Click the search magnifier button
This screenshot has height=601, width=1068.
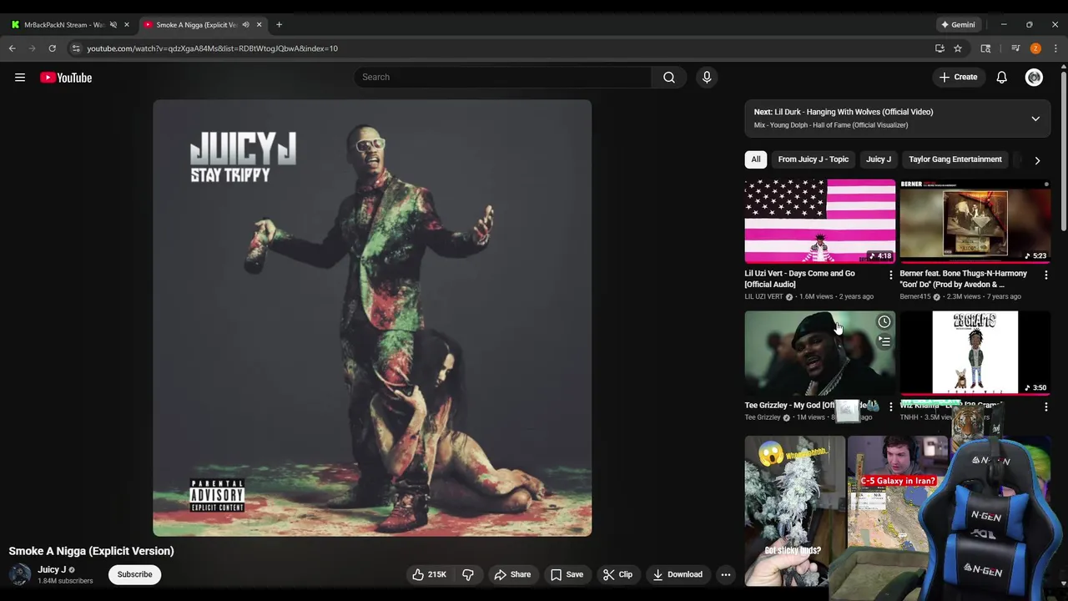[x=669, y=78]
